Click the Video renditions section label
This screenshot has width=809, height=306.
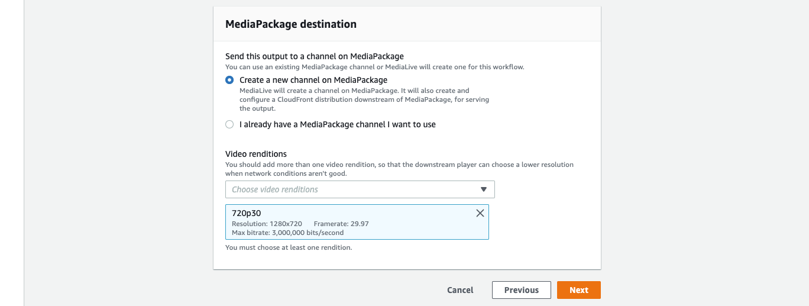256,154
